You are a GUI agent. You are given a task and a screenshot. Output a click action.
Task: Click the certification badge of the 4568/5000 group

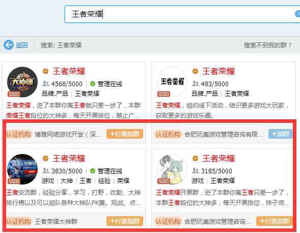point(45,71)
